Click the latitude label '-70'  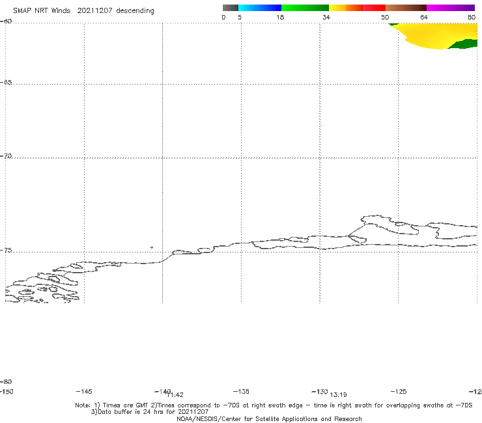[6, 156]
